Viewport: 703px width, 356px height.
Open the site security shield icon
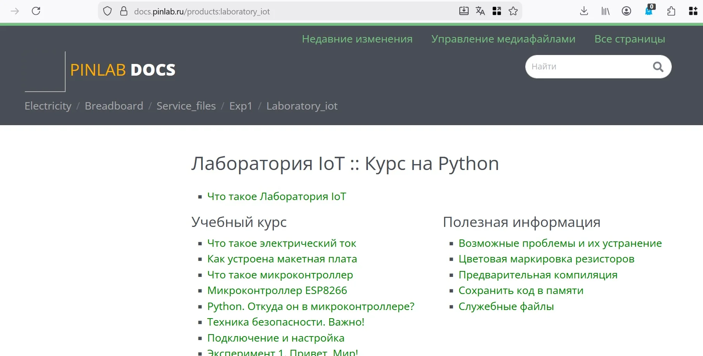pyautogui.click(x=107, y=11)
